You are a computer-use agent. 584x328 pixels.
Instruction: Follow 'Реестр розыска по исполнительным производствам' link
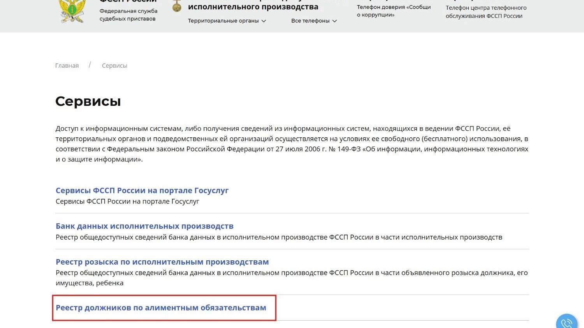point(162,262)
